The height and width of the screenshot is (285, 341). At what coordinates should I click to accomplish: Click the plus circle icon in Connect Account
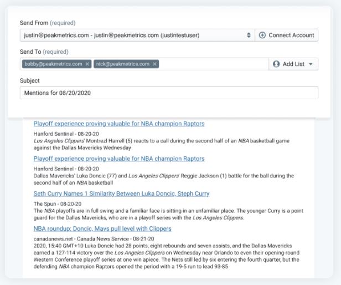(x=262, y=35)
